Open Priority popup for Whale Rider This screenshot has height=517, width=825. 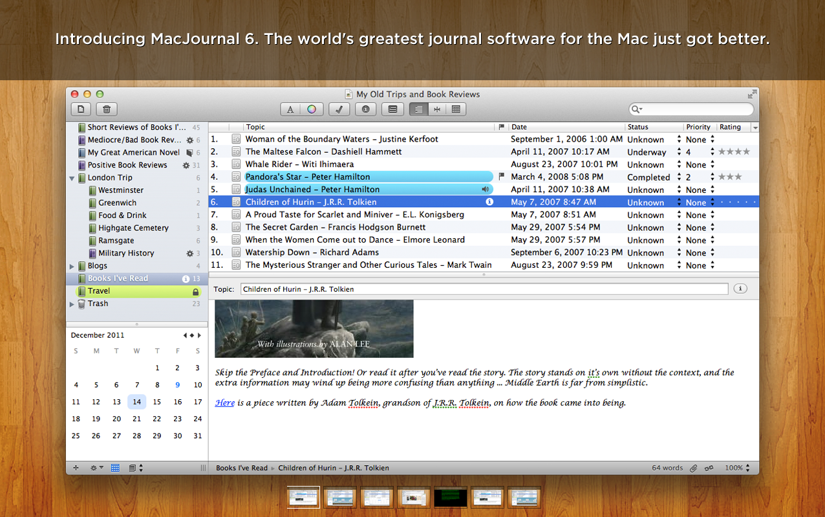(x=712, y=164)
